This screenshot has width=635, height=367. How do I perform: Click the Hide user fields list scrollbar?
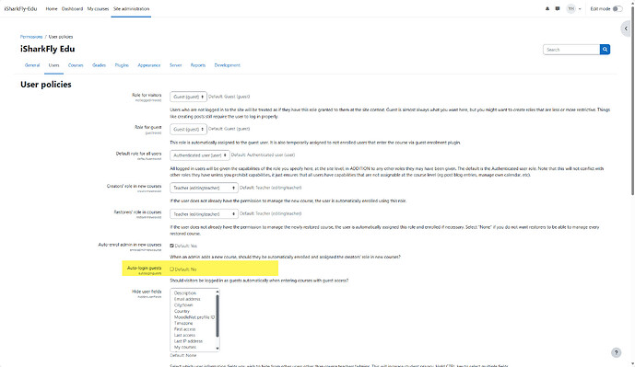[x=218, y=315]
